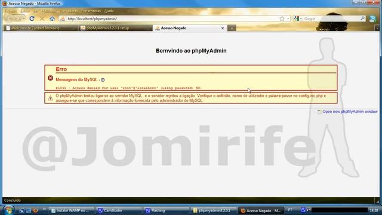Click the Erro heading text
This screenshot has height=215, width=382.
click(x=61, y=69)
